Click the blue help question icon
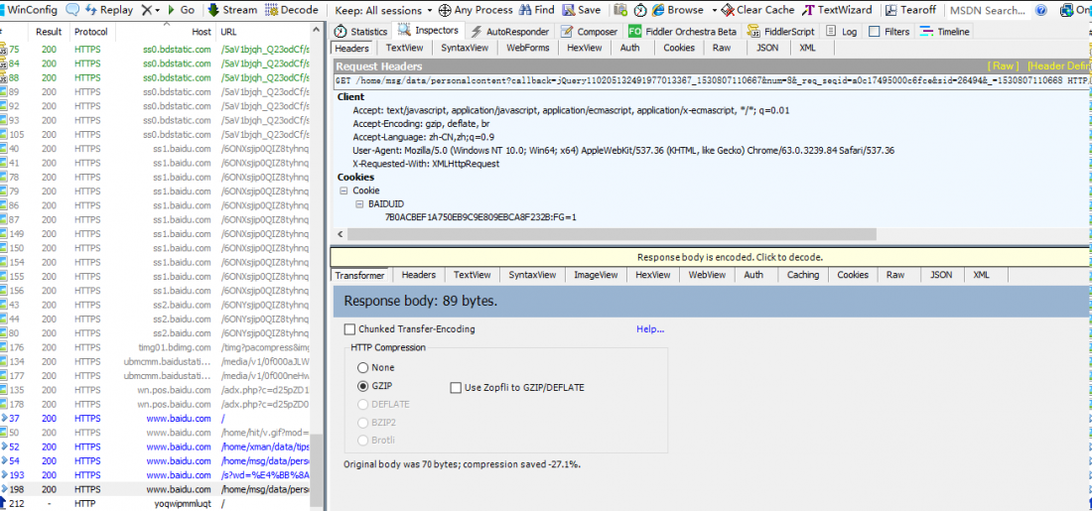1092x511 pixels. tap(1041, 11)
